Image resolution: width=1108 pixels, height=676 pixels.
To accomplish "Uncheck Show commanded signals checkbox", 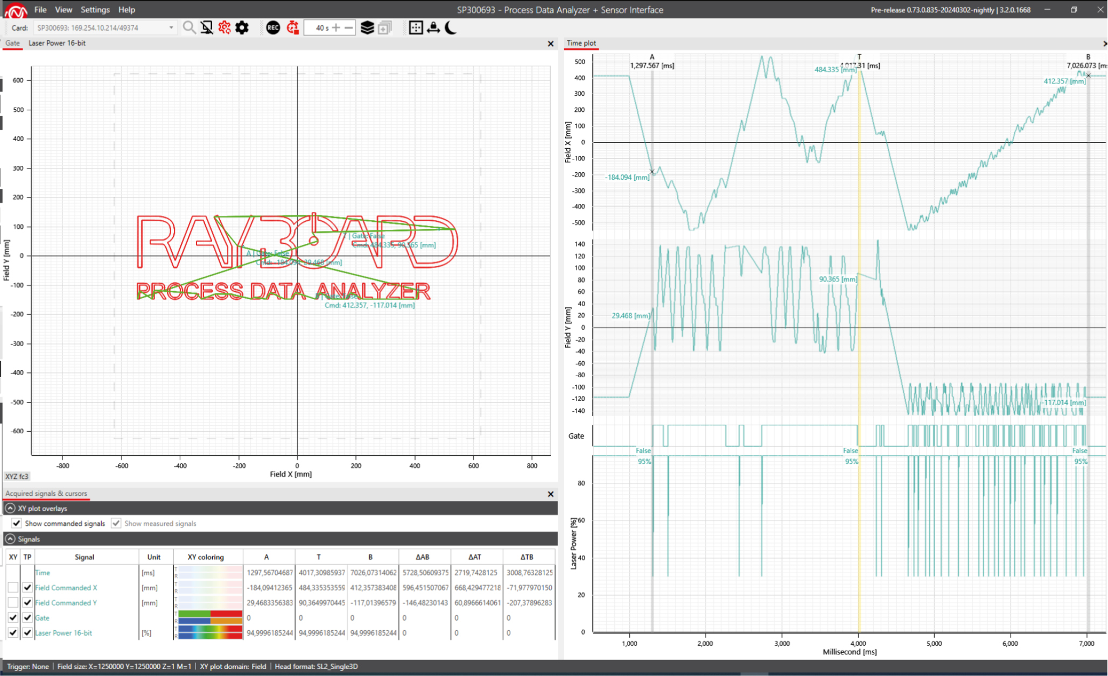I will (x=17, y=523).
